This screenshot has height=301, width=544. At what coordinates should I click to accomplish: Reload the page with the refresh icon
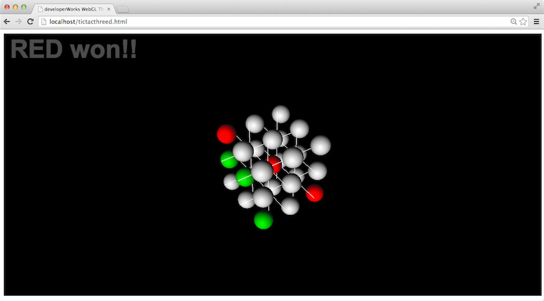30,21
